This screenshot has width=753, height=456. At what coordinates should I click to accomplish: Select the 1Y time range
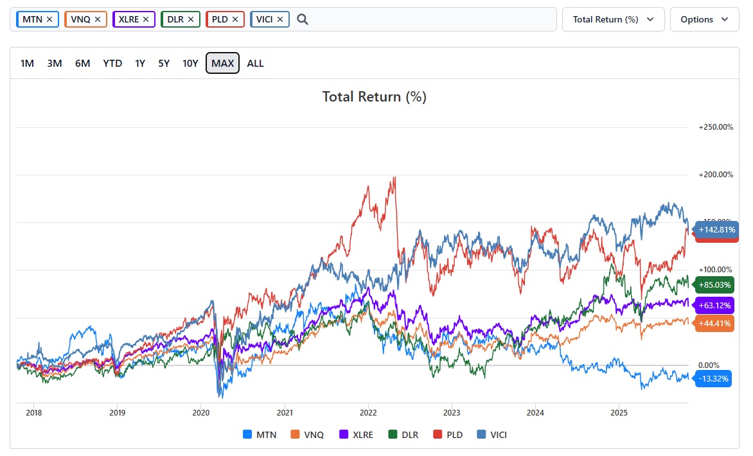pyautogui.click(x=140, y=63)
